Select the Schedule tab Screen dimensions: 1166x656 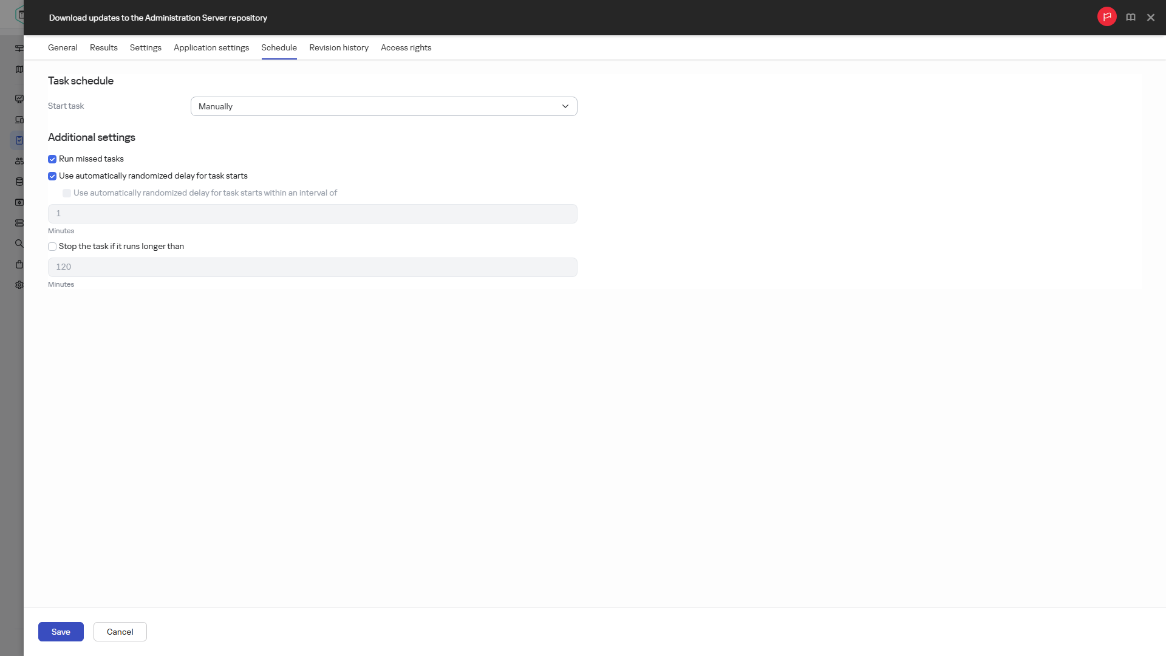pos(279,47)
